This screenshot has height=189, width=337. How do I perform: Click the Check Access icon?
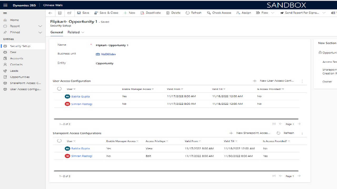pyautogui.click(x=209, y=13)
